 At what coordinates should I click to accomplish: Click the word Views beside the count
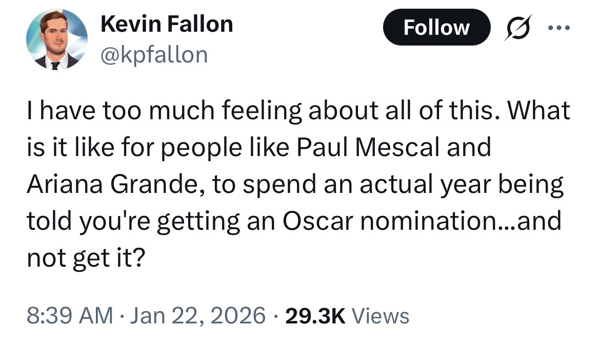pyautogui.click(x=382, y=315)
